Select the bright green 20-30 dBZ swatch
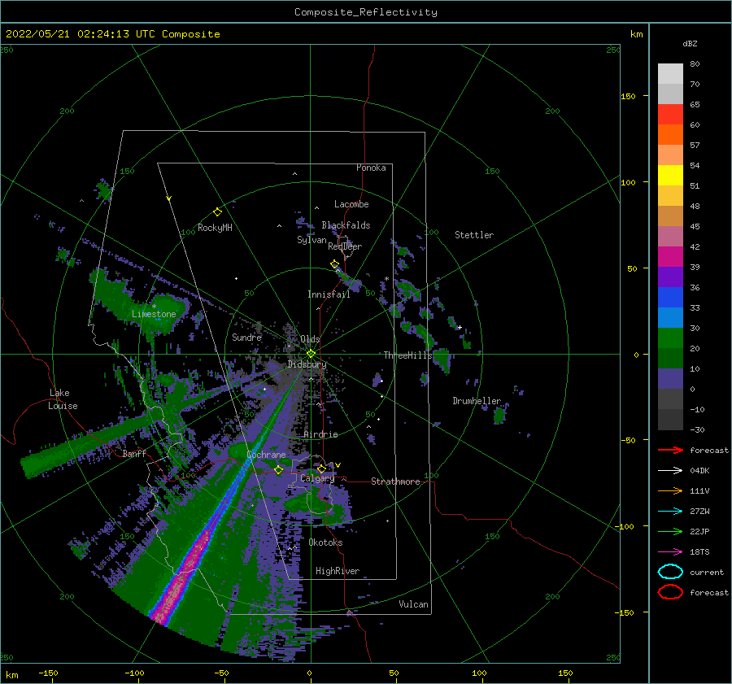Viewport: 732px width, 684px height. tap(670, 338)
